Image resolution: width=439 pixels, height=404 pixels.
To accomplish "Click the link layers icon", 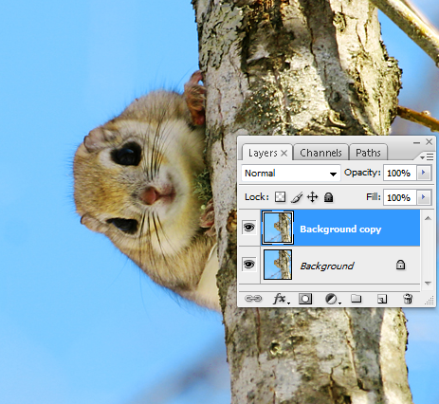I will pyautogui.click(x=253, y=299).
